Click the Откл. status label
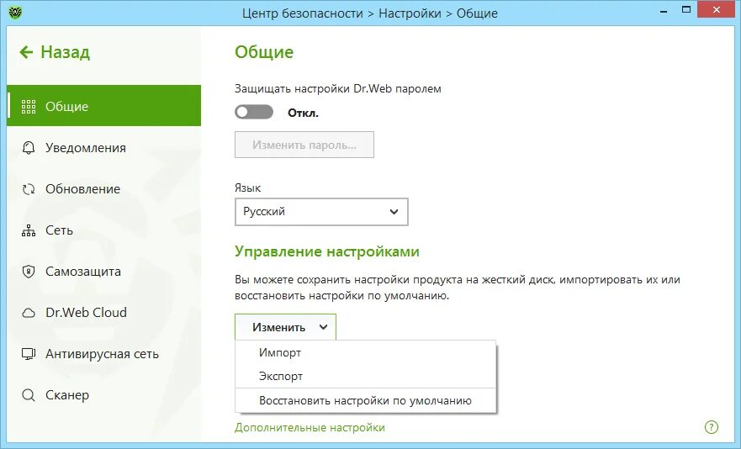Viewport: 741px width, 449px height. tap(303, 113)
